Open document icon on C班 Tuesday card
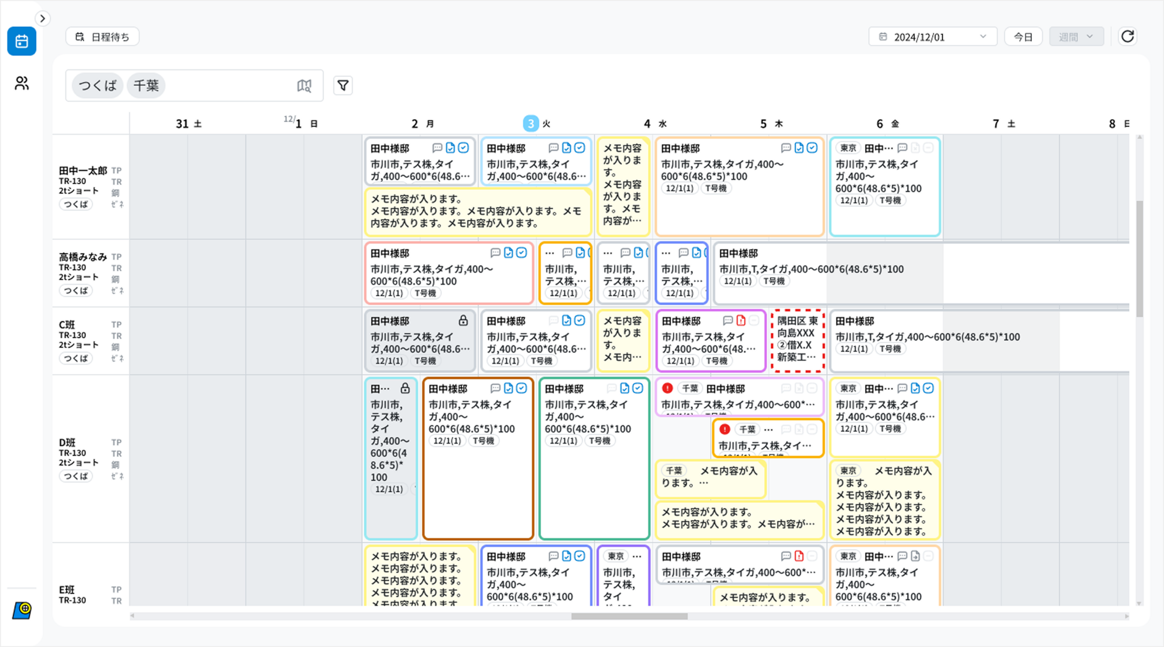 (567, 320)
